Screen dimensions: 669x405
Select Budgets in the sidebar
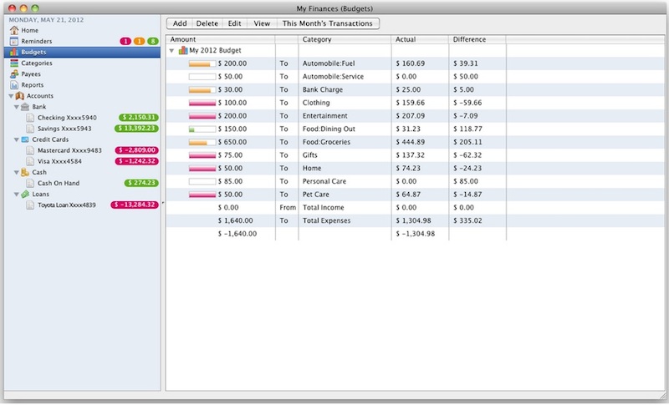(33, 52)
